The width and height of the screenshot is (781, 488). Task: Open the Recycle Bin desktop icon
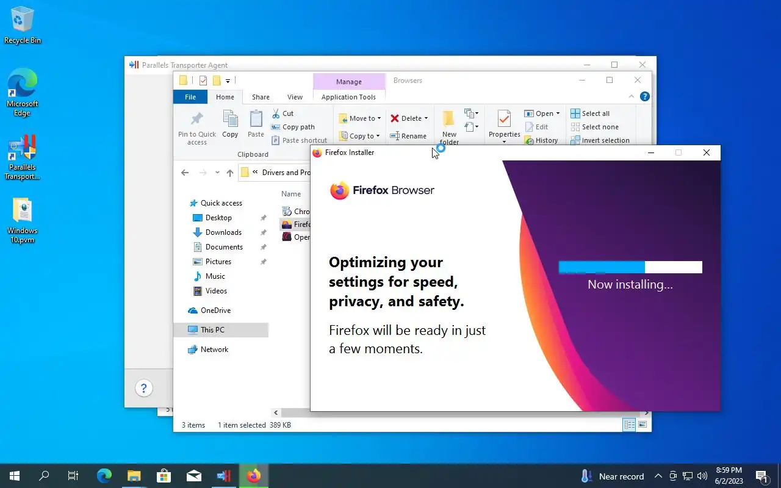pos(23,26)
